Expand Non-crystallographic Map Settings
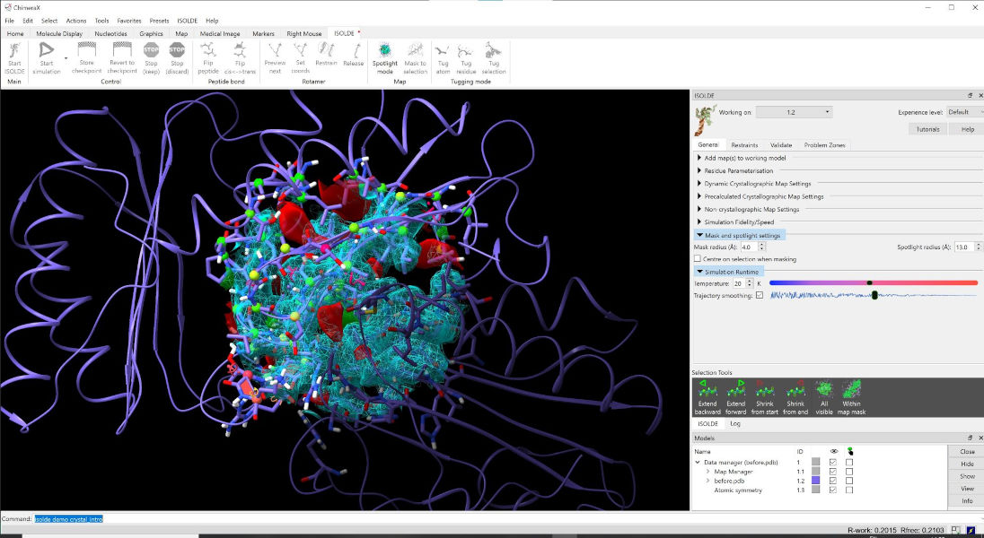Image resolution: width=984 pixels, height=538 pixels. coord(751,210)
